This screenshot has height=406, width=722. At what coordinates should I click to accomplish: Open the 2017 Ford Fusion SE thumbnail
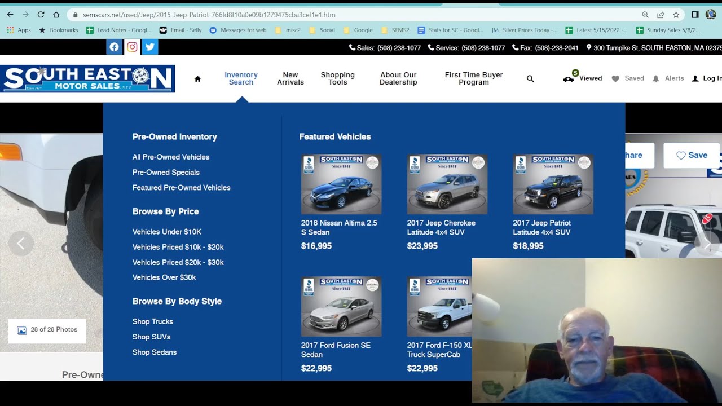(341, 307)
